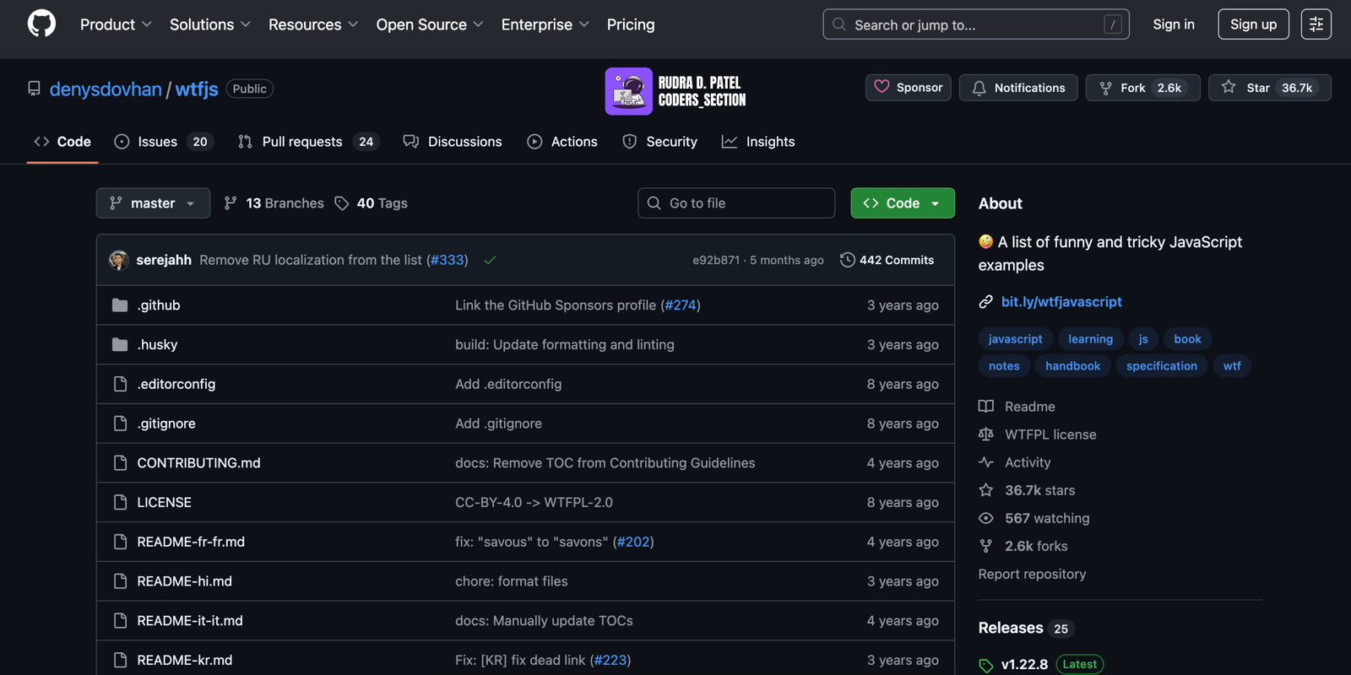The image size is (1351, 675).
Task: Click the Sponsor heart button
Action: (908, 88)
